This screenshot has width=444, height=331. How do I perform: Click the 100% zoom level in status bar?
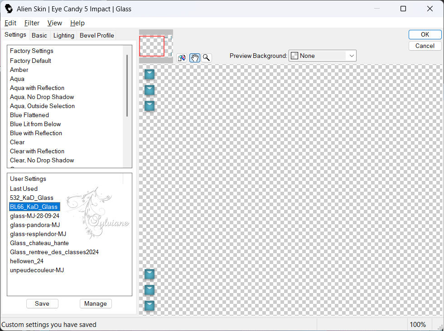click(x=418, y=325)
